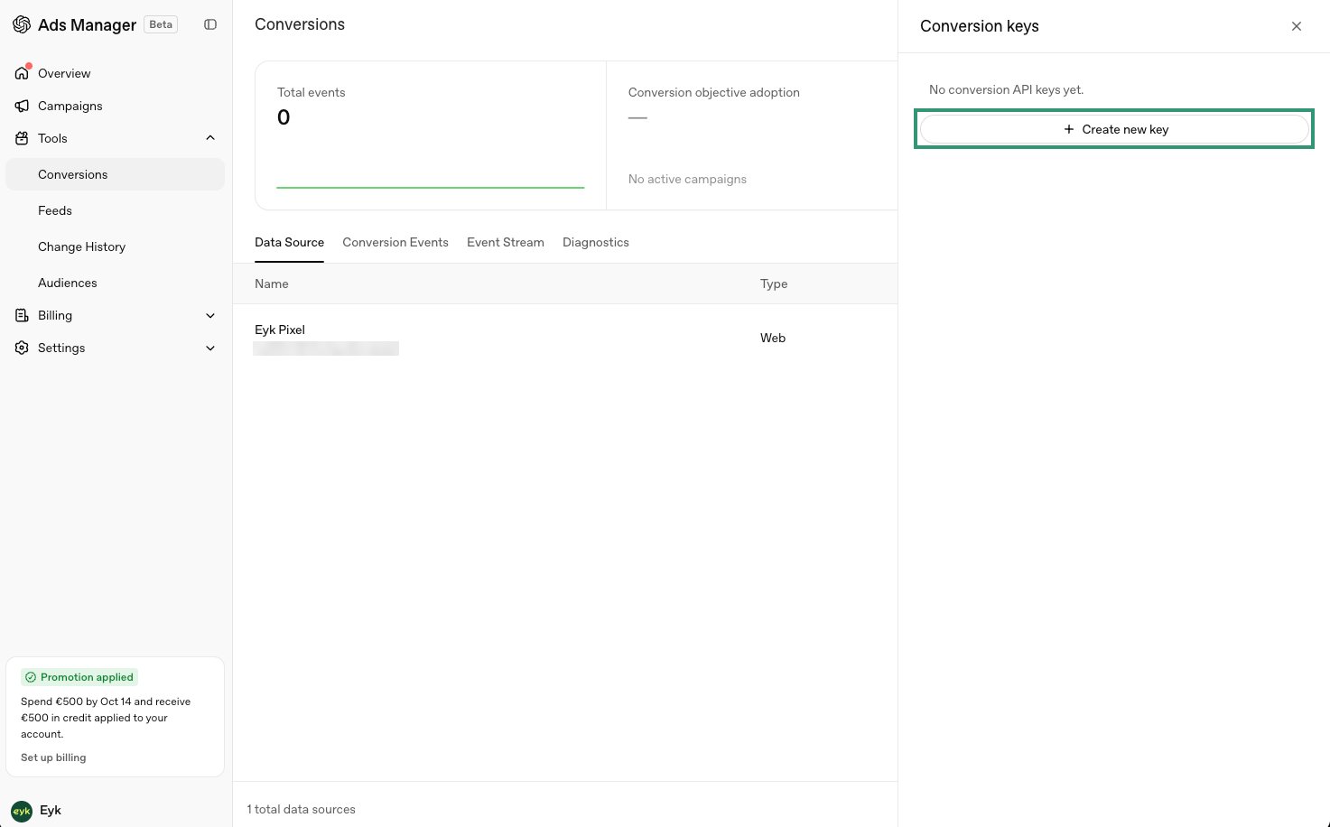
Task: Click the Conversion objective adoption card
Action: 752,135
